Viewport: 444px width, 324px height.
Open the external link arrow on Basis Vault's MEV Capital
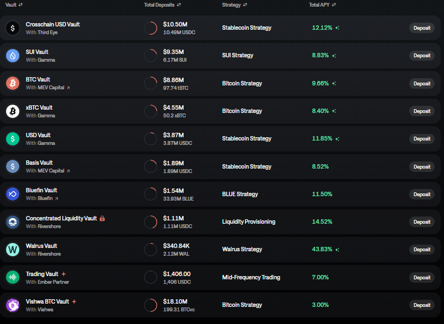(68, 171)
